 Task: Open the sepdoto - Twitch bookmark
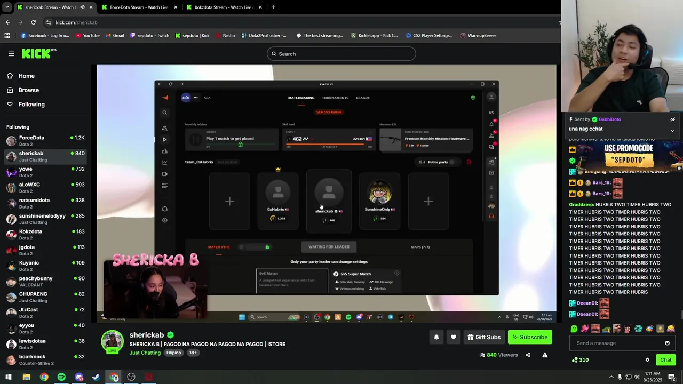(x=149, y=36)
